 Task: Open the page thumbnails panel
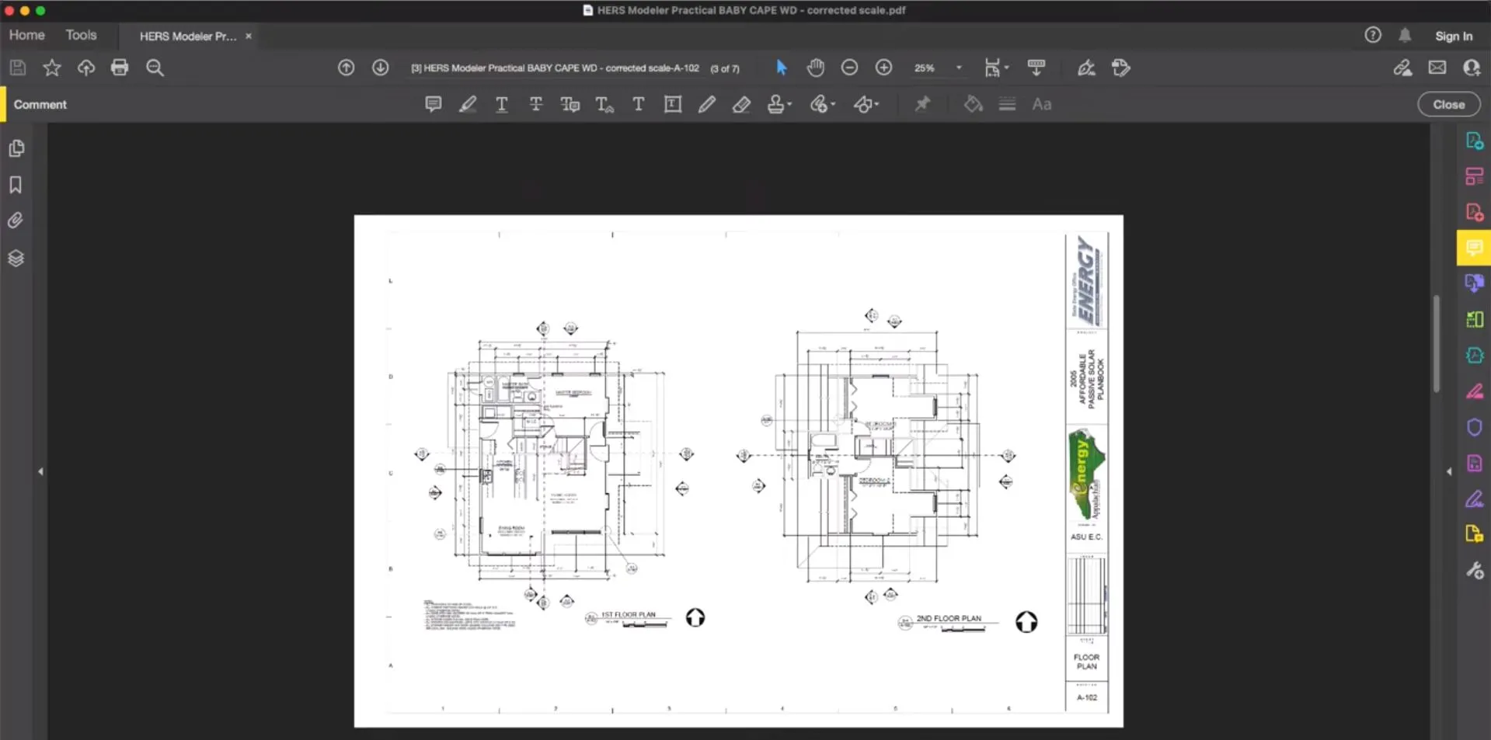coord(16,148)
